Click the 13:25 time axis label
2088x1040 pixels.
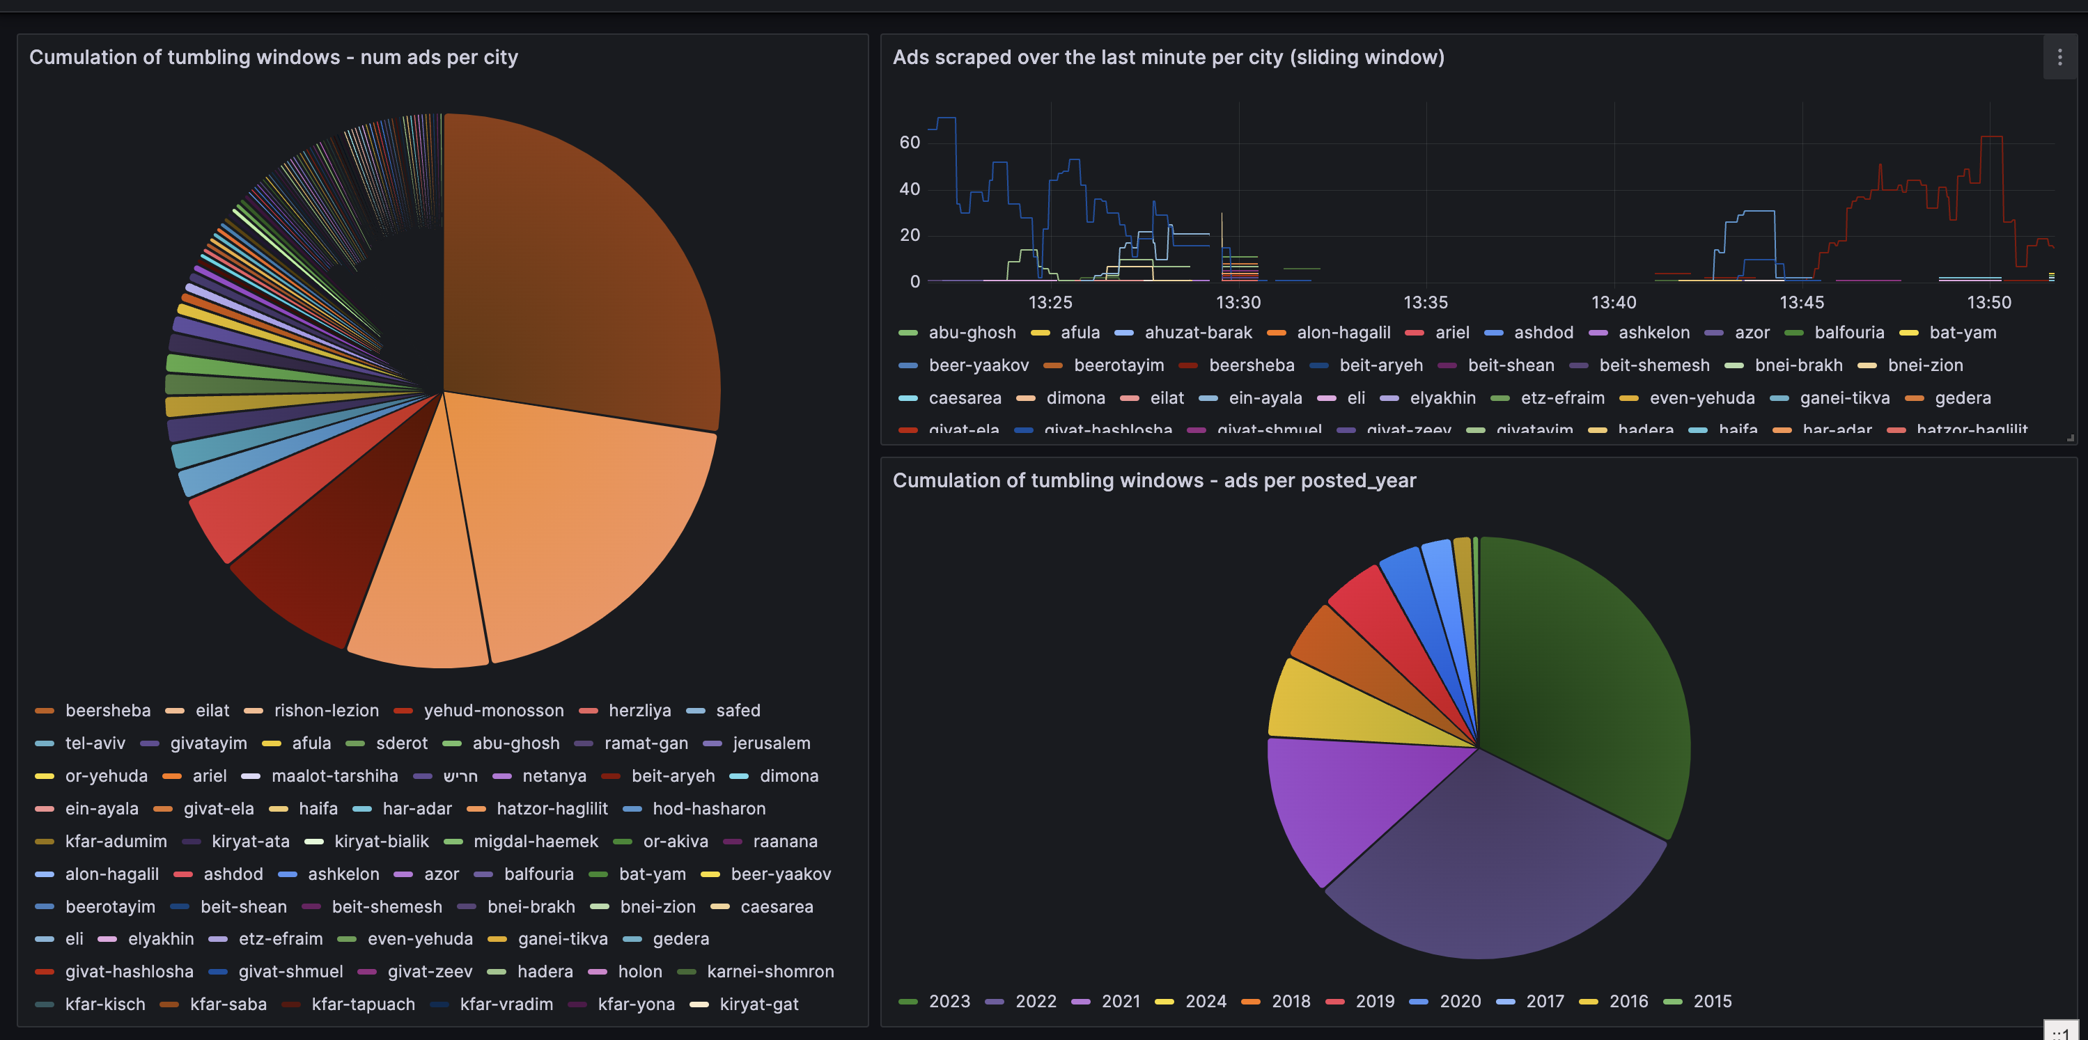[1050, 302]
